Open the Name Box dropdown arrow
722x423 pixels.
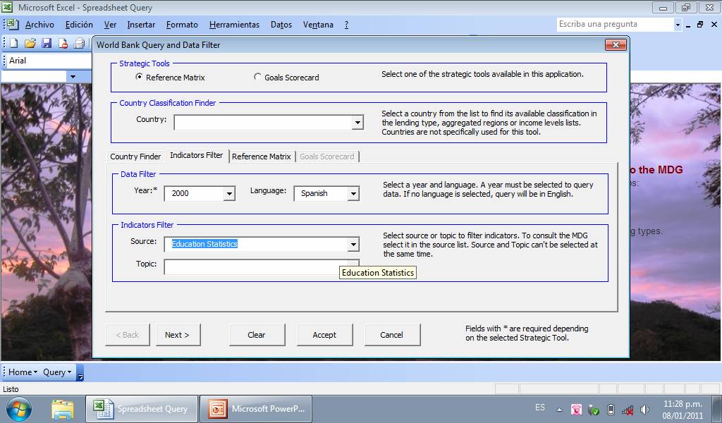click(x=73, y=76)
